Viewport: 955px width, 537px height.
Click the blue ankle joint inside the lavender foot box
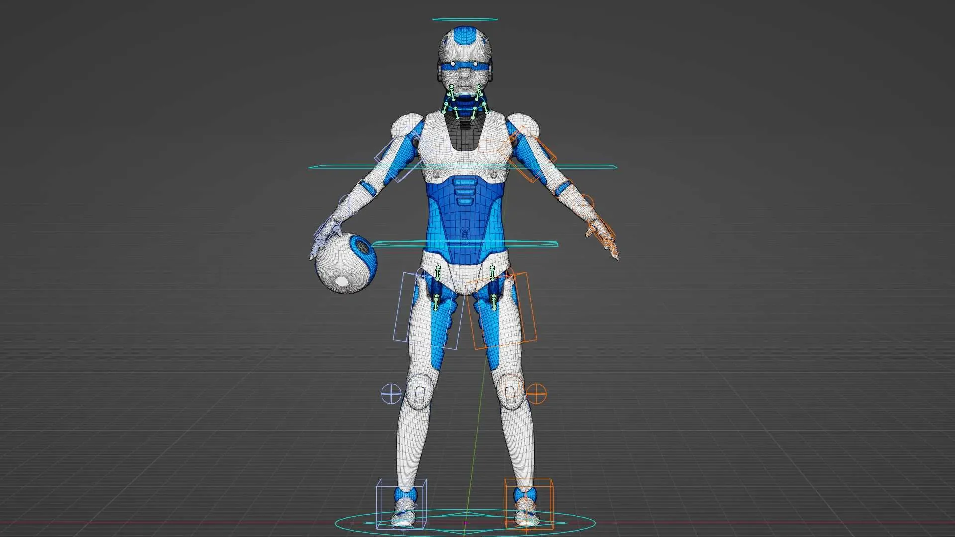pyautogui.click(x=406, y=496)
